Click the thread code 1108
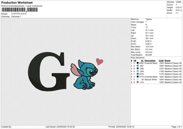 (x=161, y=71)
